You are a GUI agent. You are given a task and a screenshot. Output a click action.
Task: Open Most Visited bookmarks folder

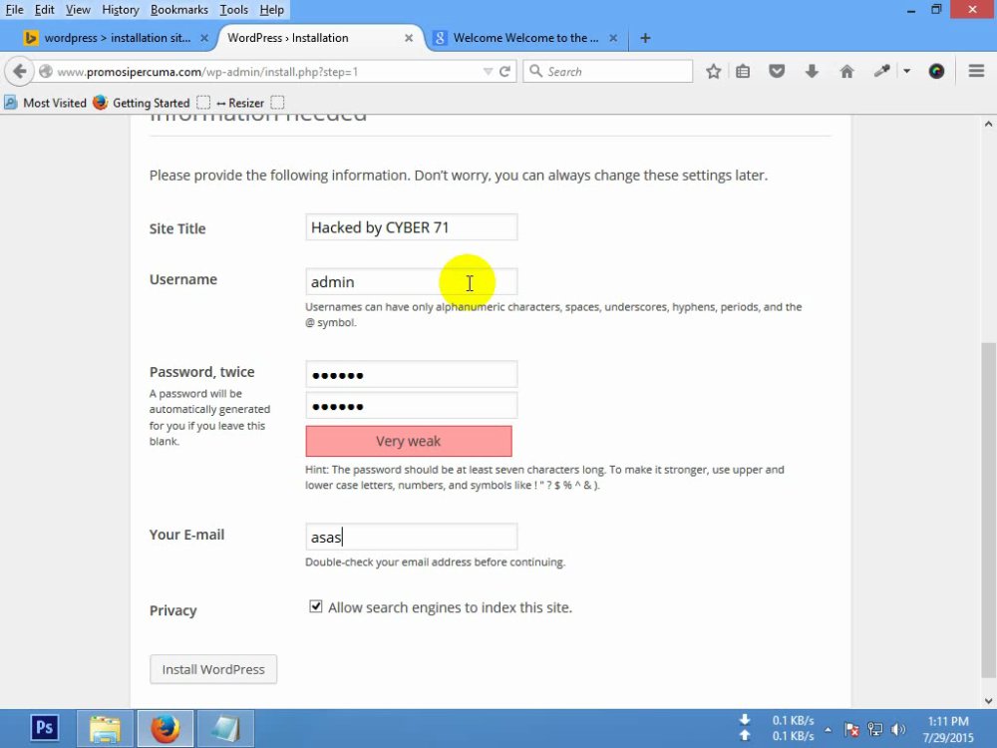pyautogui.click(x=45, y=103)
